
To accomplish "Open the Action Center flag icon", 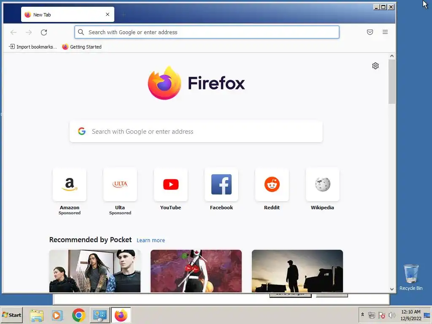I will [x=381, y=315].
